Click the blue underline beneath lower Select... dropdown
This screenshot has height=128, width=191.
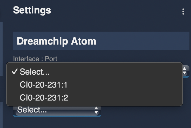57,116
